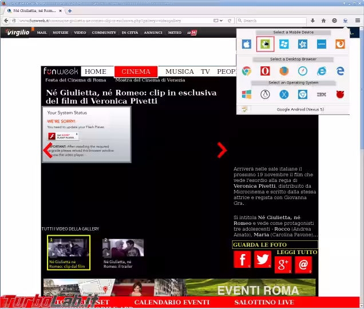Go to the Firefox home page button

324,21
